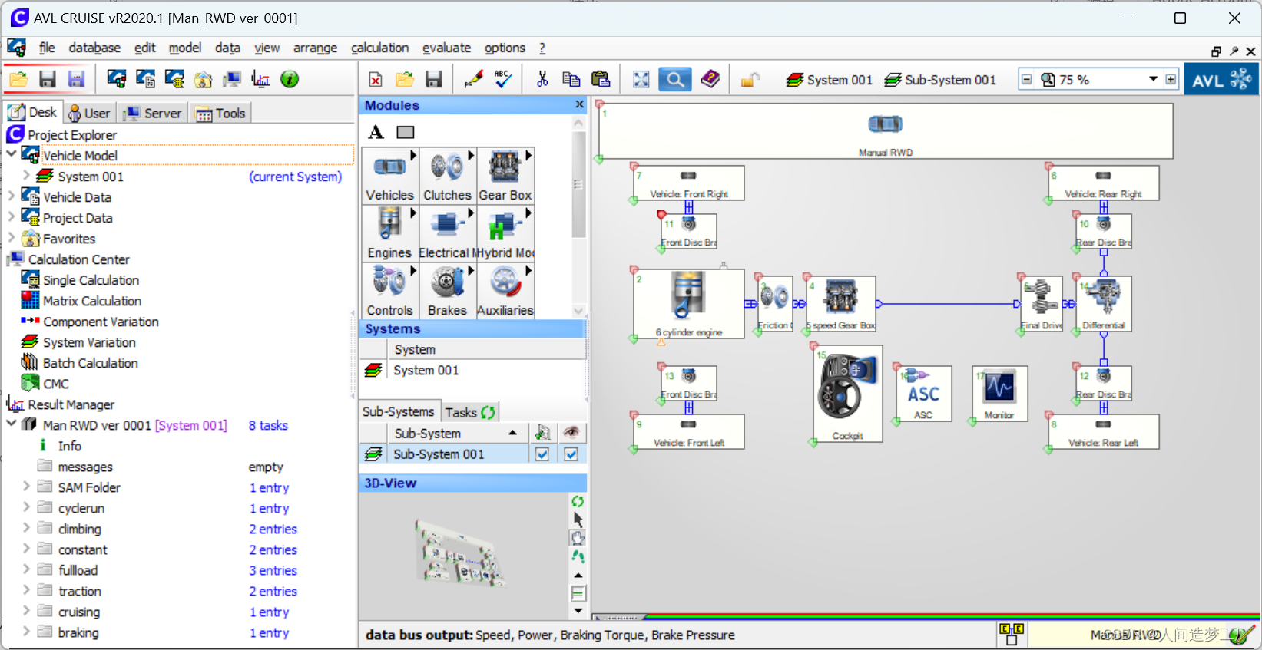Screen dimensions: 1262x650
Task: Switch to the Tasks tab
Action: pyautogui.click(x=471, y=412)
